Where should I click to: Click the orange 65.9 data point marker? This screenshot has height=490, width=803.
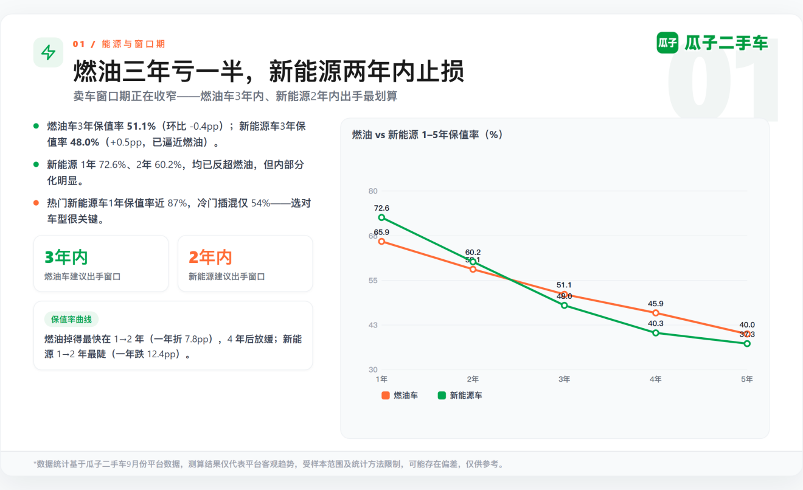(381, 242)
